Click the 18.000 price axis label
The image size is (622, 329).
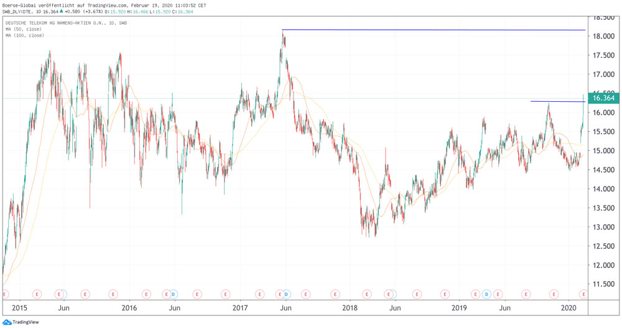click(603, 37)
